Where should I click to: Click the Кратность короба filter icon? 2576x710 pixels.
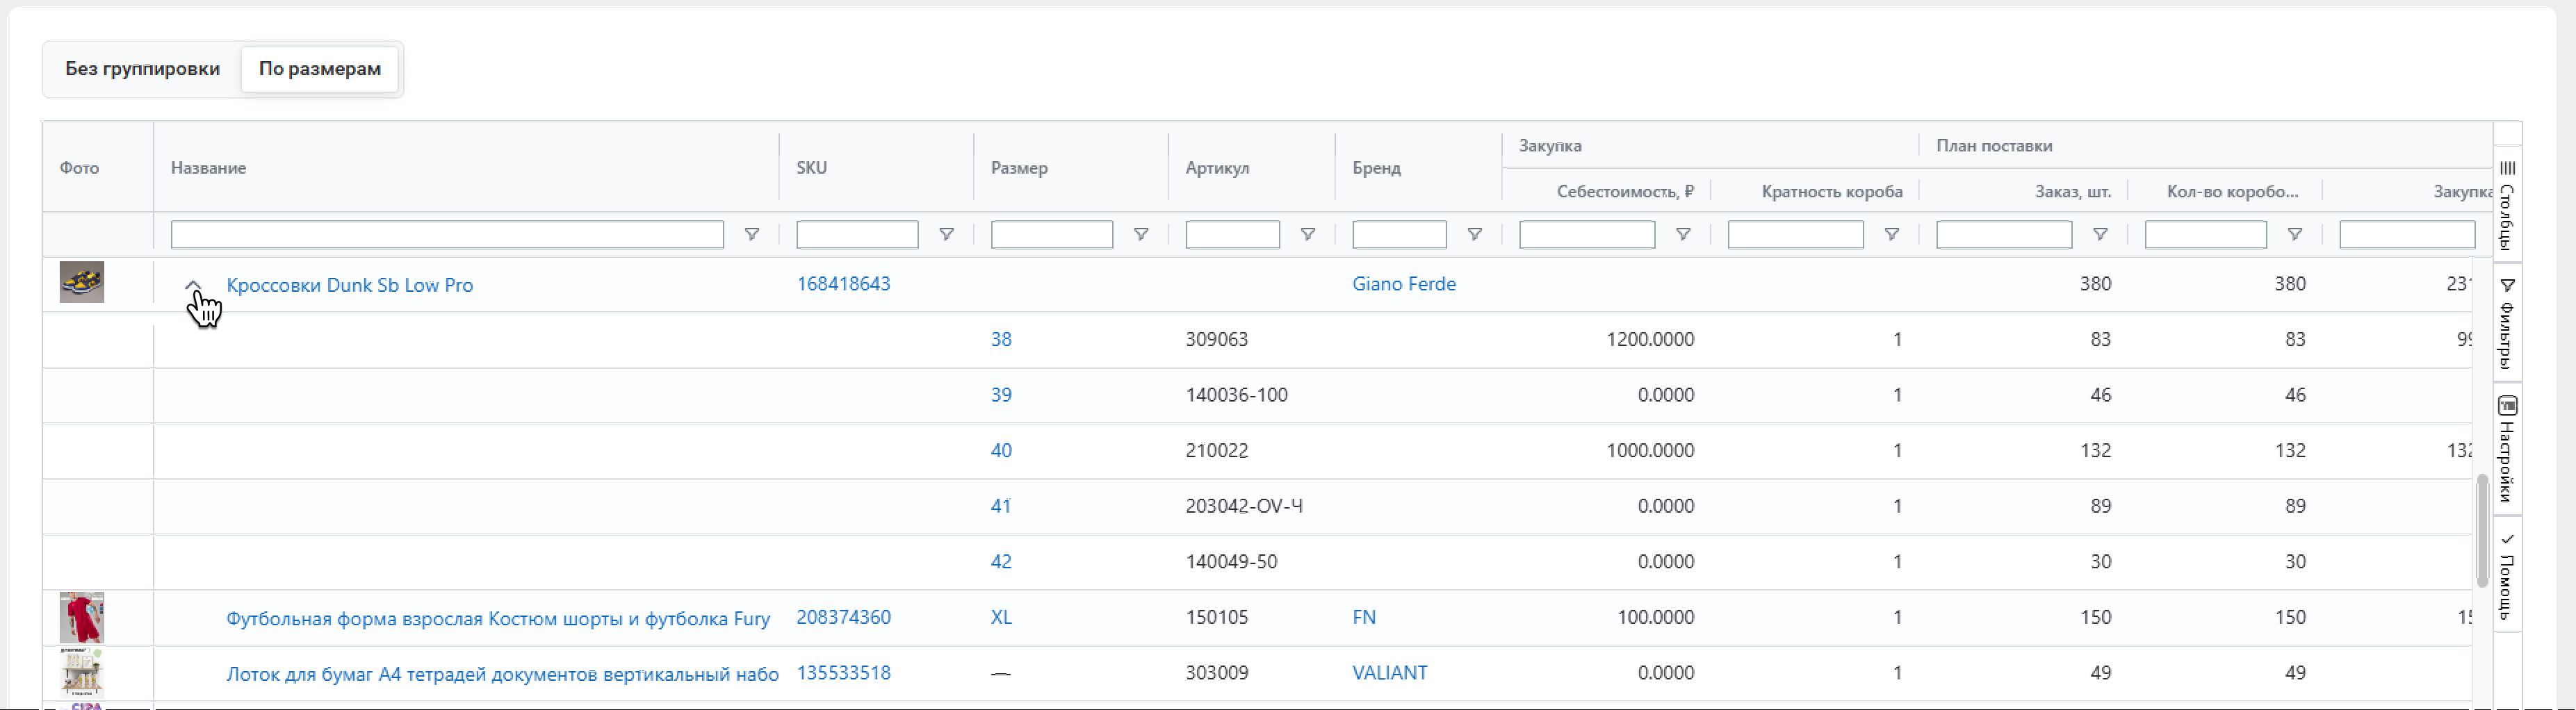point(1891,234)
